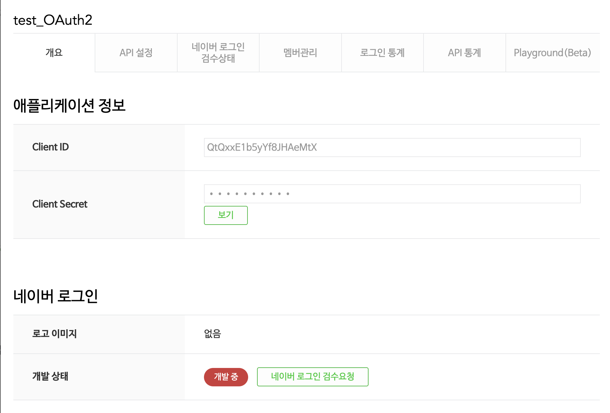610x413 pixels.
Task: Click the 네이버 로그인 section heading
Action: [56, 296]
